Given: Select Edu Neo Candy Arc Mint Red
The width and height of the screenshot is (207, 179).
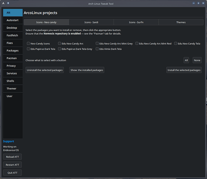Looking at the screenshot, I should coord(137,43).
